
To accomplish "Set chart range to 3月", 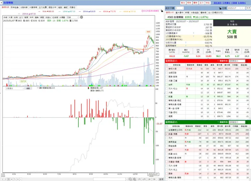I will coord(139,179).
